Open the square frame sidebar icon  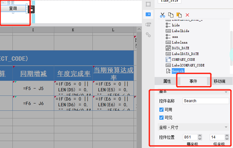coord(148,4)
